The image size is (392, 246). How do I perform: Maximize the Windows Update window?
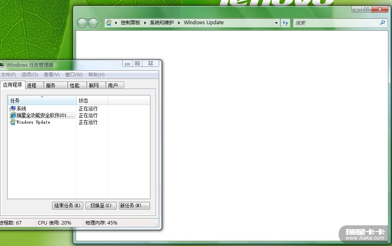point(367,9)
